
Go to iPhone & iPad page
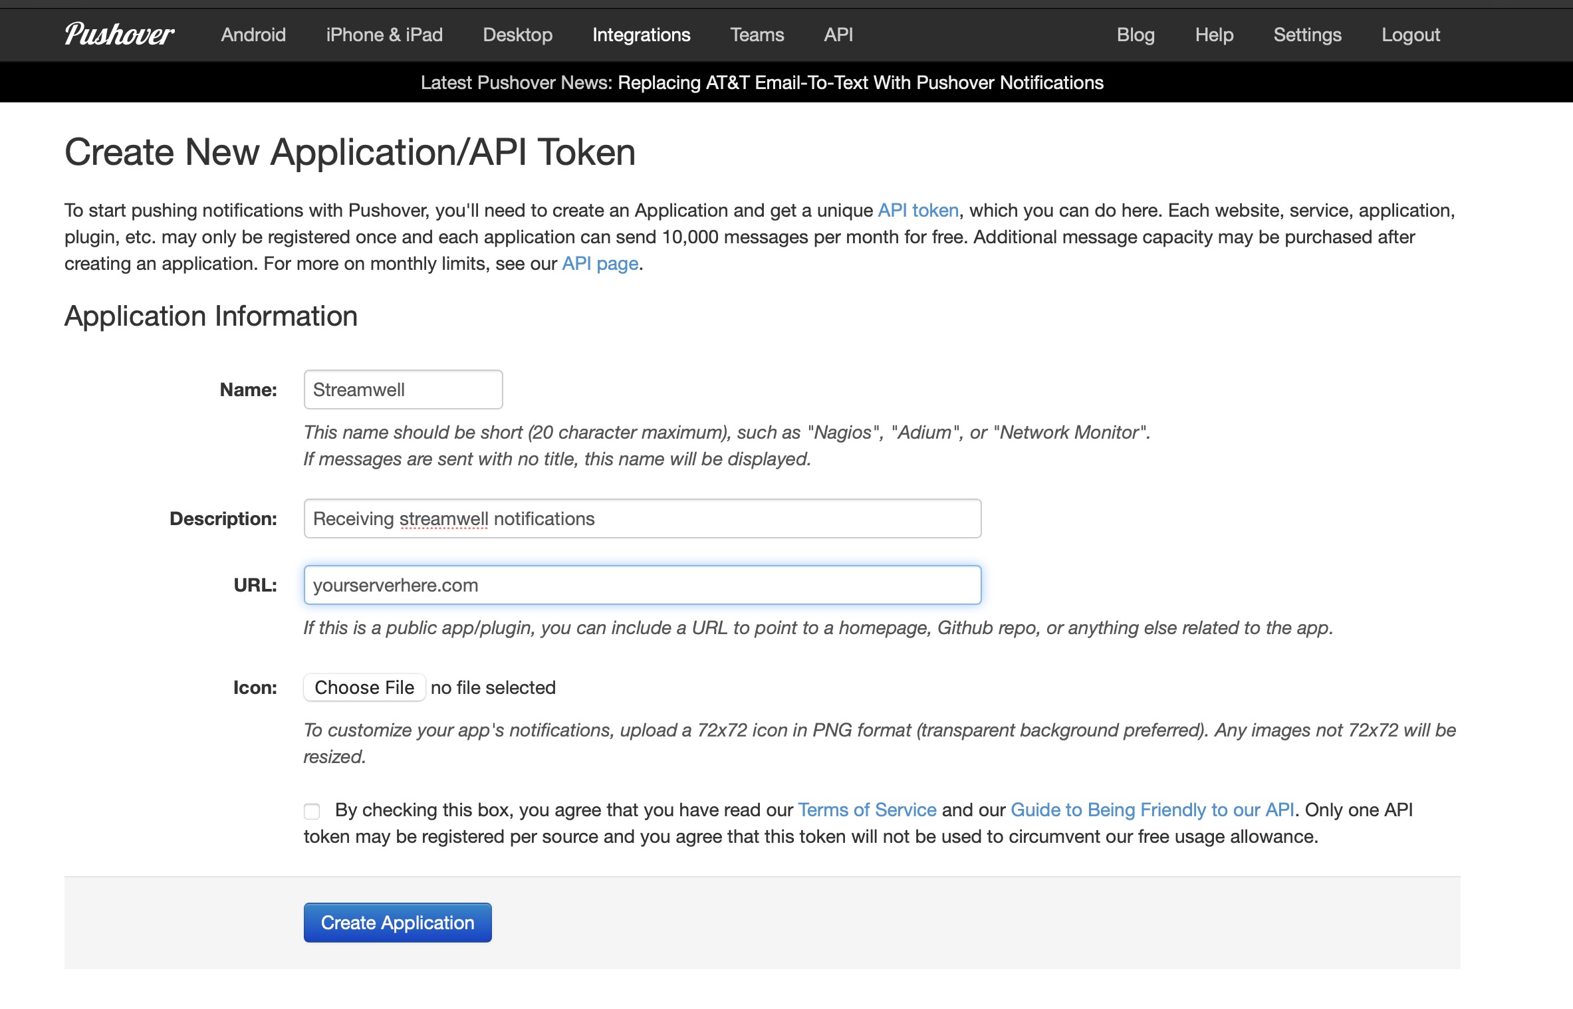point(384,35)
